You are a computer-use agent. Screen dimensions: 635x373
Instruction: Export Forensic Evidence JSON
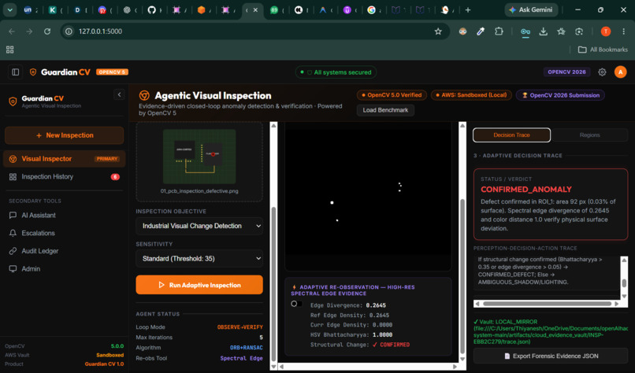pos(551,356)
